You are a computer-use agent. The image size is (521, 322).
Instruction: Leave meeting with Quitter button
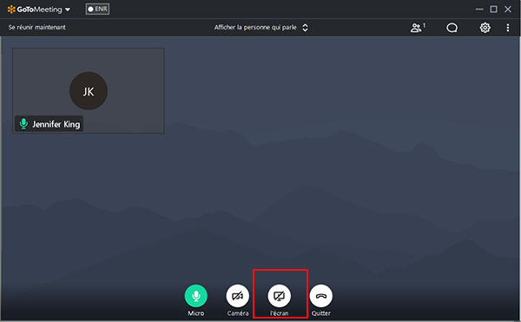321,295
